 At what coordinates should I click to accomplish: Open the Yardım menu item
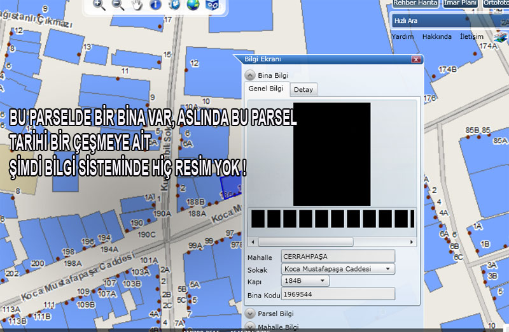[402, 36]
